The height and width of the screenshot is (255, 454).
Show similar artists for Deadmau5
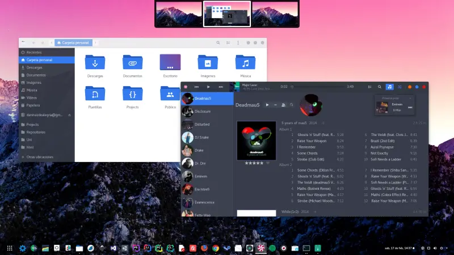[283, 105]
